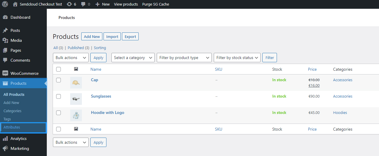Open the Filter by stock status dropdown
This screenshot has width=379, height=156.
pyautogui.click(x=237, y=58)
